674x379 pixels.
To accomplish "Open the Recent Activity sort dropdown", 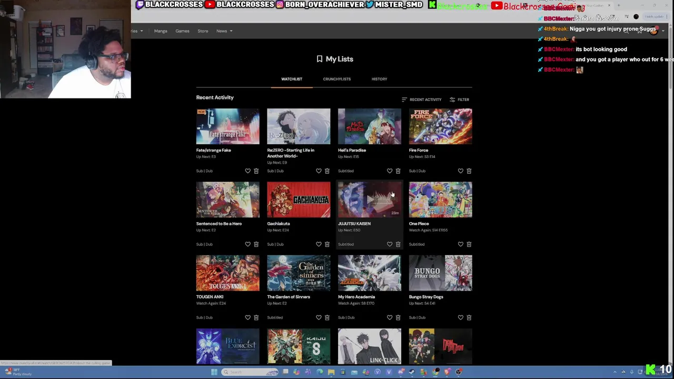I will click(422, 99).
